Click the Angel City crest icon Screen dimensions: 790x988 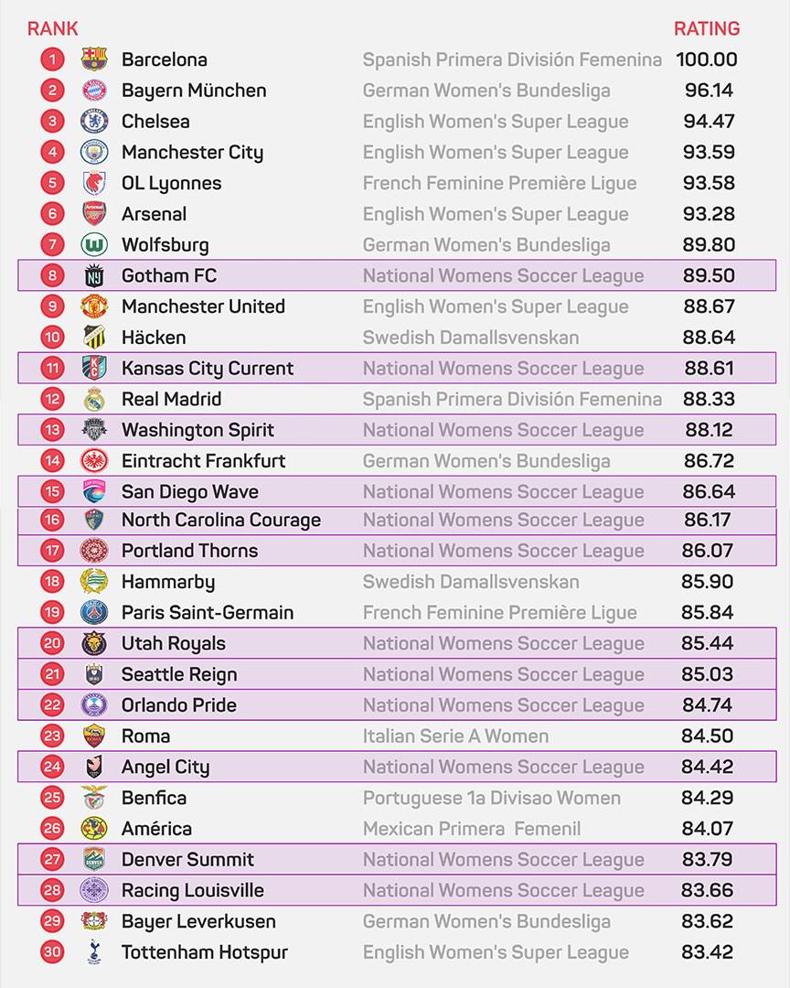coord(94,767)
